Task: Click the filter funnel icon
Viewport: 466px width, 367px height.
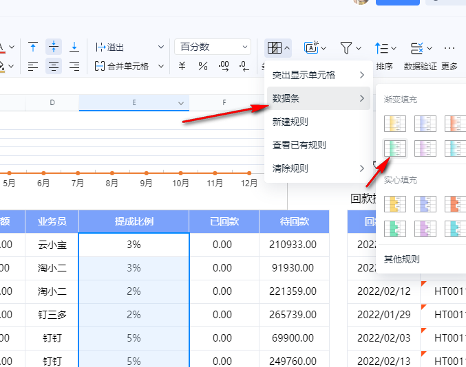Action: tap(346, 48)
